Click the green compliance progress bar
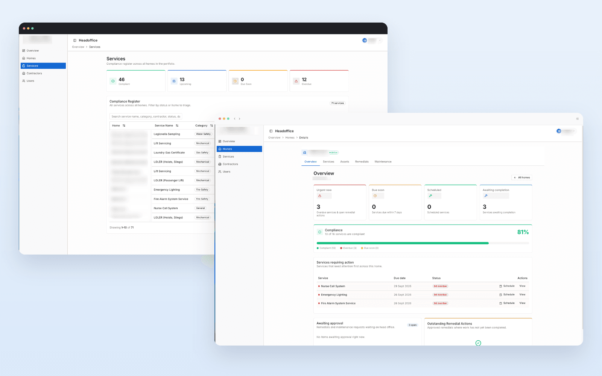Screen dimensions: 602x376 click(x=403, y=243)
